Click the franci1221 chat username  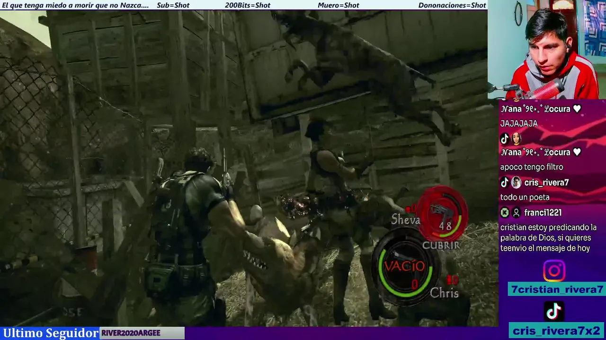(x=543, y=213)
